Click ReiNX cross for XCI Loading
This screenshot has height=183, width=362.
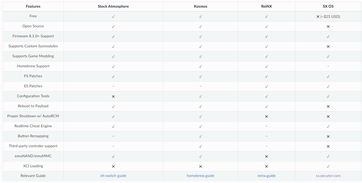tap(267, 166)
